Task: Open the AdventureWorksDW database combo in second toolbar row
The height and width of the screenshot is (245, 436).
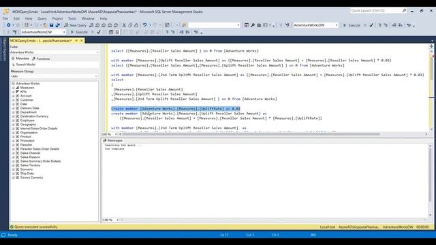Action: tap(44, 32)
